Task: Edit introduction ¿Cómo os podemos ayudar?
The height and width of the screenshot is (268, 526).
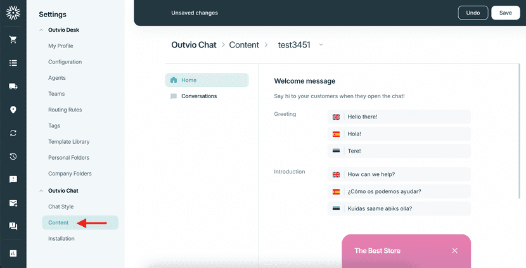Action: [399, 191]
